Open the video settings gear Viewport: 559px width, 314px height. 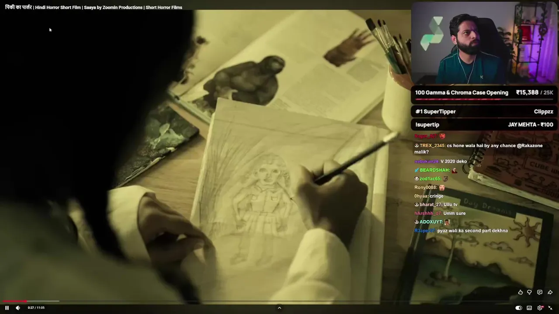(540, 308)
